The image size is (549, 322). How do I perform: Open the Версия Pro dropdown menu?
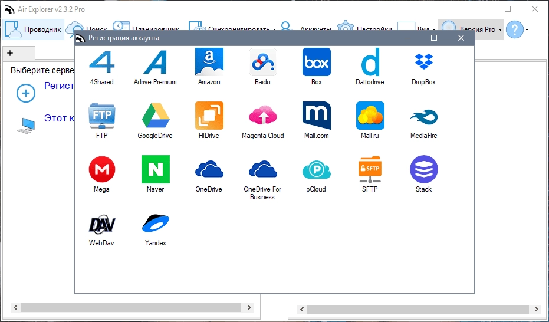coord(471,29)
